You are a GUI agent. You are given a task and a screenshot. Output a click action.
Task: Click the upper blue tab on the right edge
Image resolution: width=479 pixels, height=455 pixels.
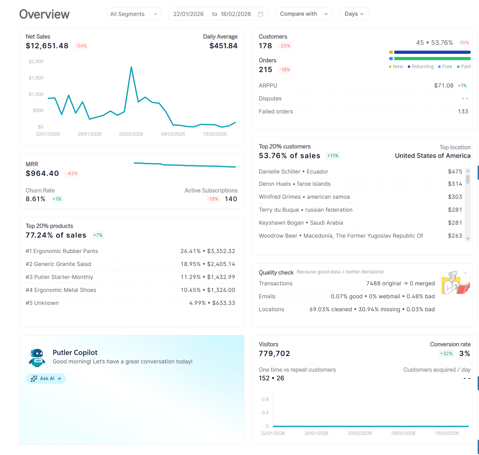pyautogui.click(x=478, y=173)
